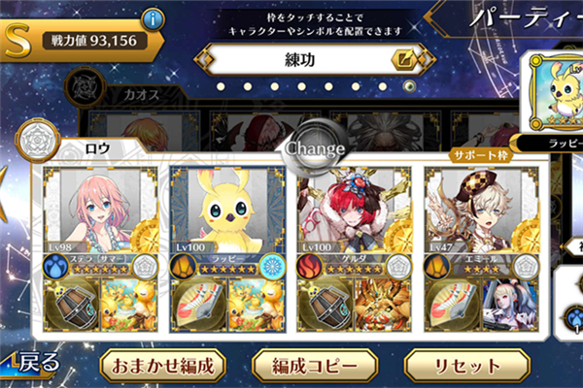Open the ロウ team tab
Viewport: 583px width, 388px height.
97,148
